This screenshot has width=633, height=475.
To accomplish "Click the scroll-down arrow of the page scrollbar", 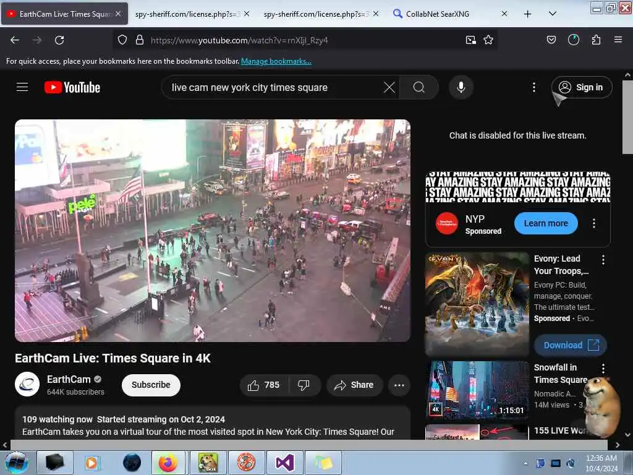I will [x=627, y=435].
